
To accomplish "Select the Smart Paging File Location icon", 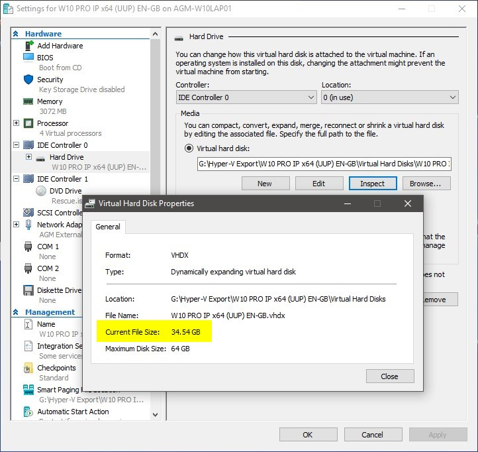I will tap(28, 390).
